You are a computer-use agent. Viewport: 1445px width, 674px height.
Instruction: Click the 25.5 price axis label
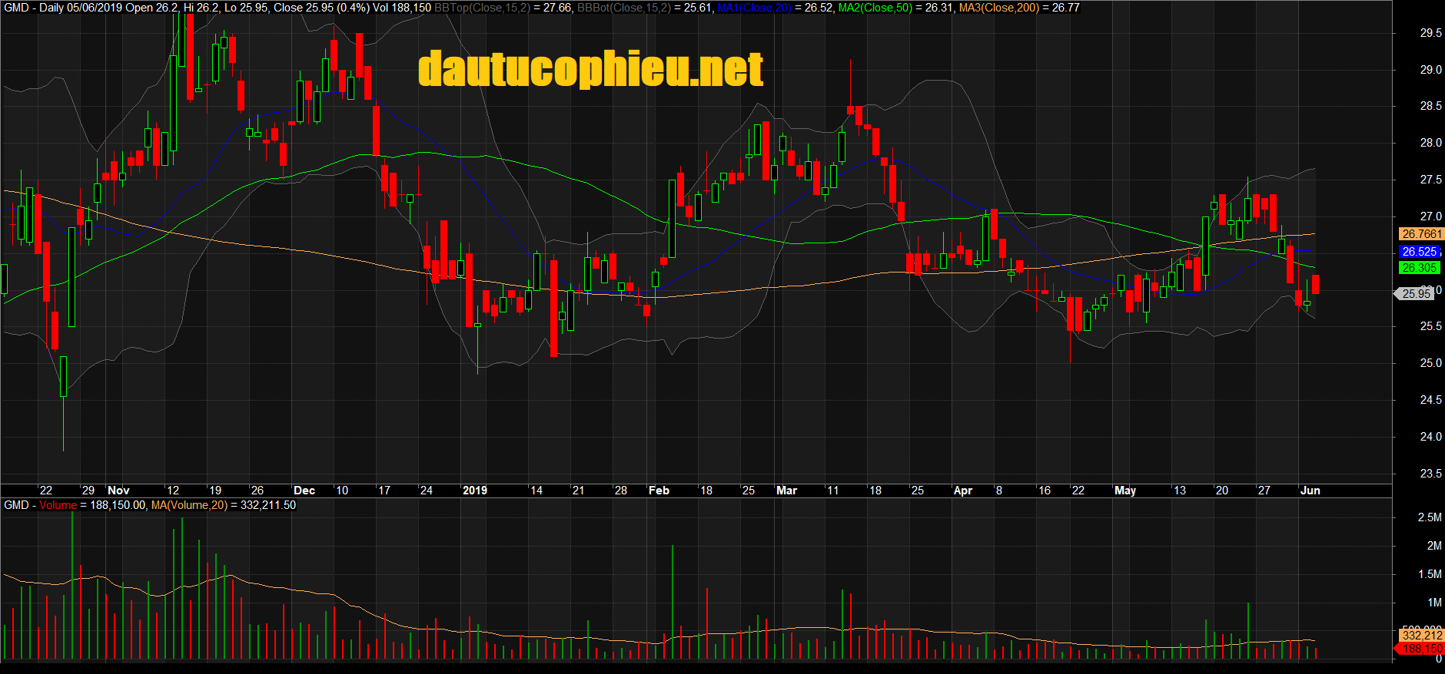1430,326
